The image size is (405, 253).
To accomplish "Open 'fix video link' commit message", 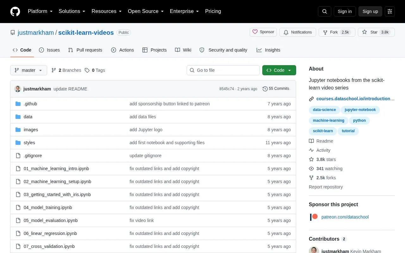I will (x=142, y=220).
